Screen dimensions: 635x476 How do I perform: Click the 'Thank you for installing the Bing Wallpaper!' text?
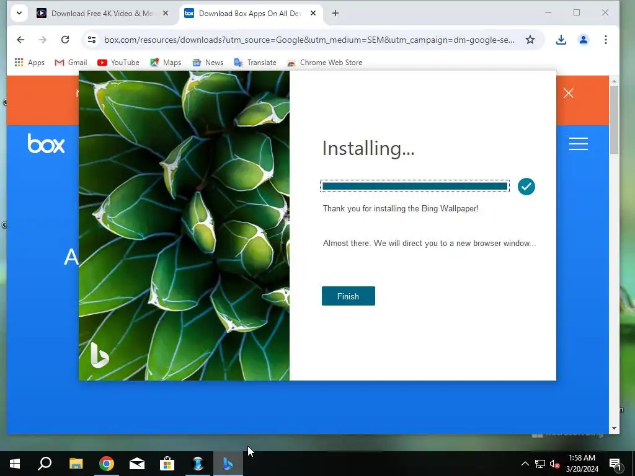tap(401, 208)
